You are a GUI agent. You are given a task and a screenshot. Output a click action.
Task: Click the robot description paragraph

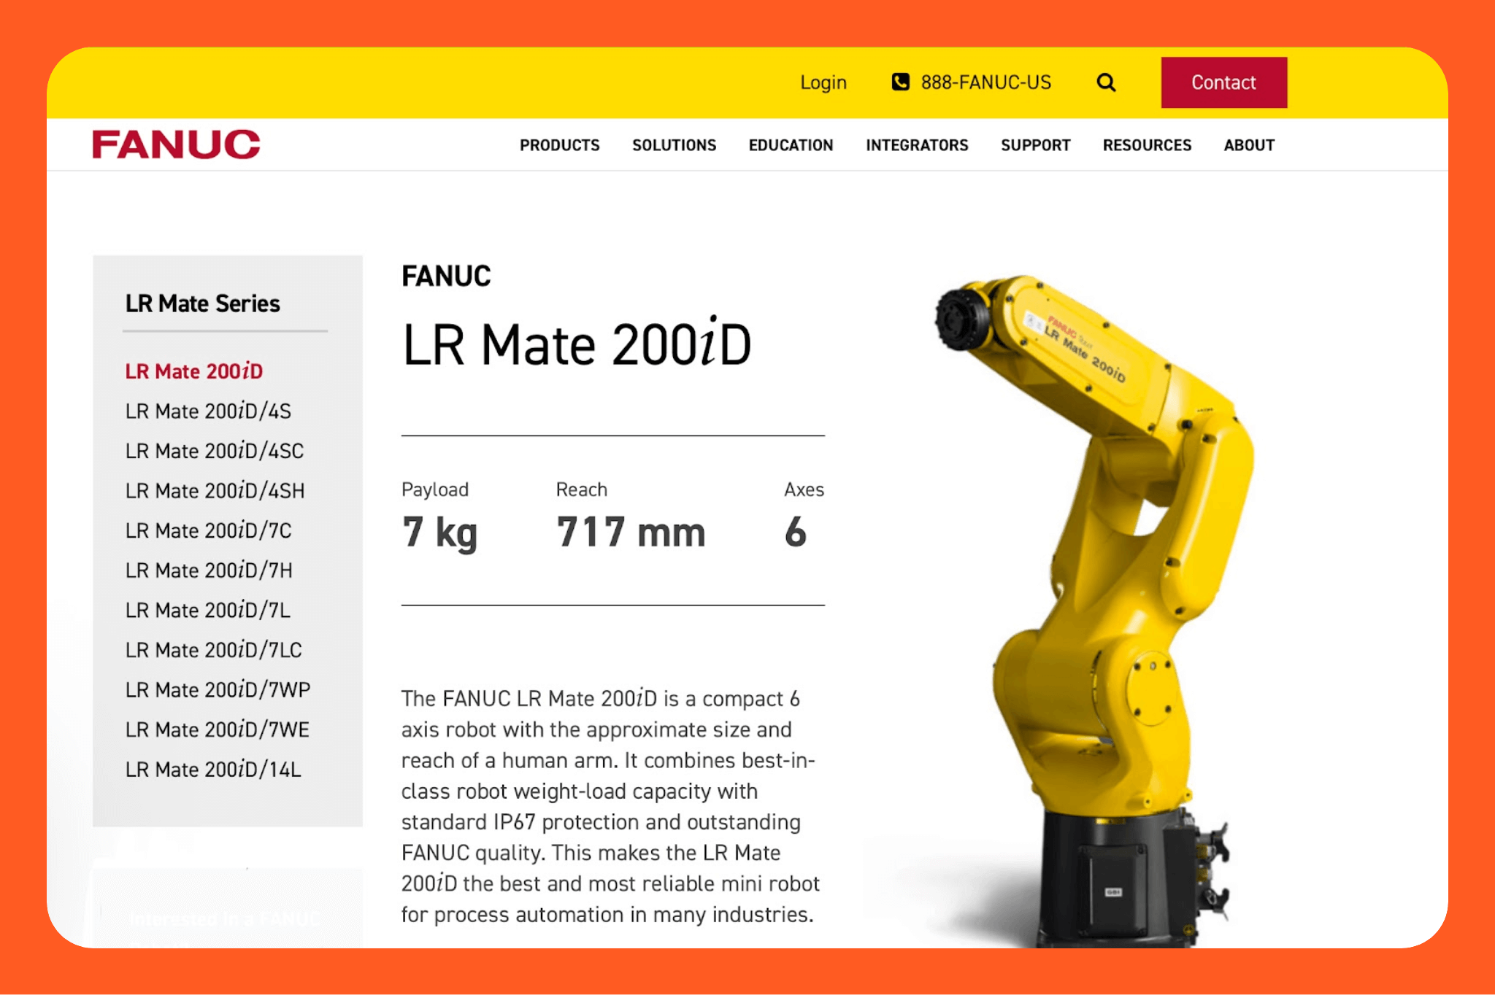pyautogui.click(x=610, y=806)
